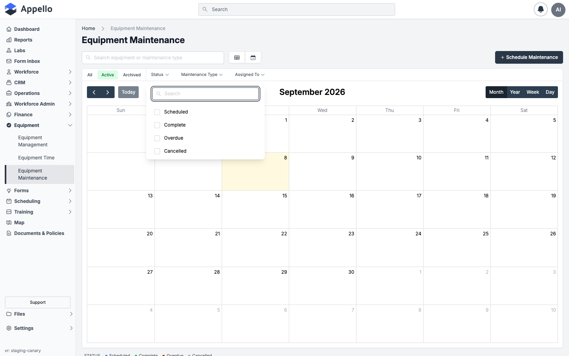Select the Archived tab
The height and width of the screenshot is (356, 569).
(132, 75)
